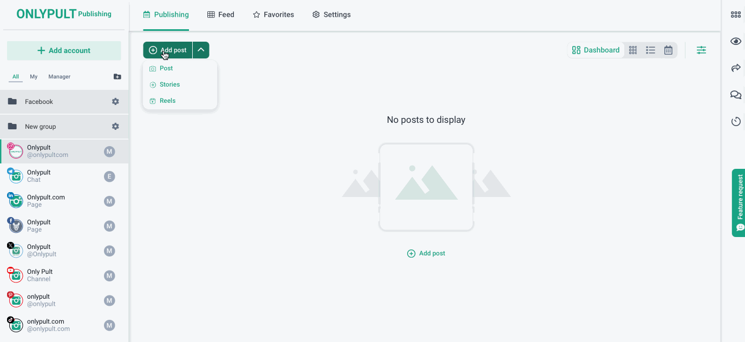Click the Add post link below placeholder

pyautogui.click(x=426, y=253)
